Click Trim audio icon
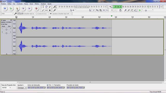Screen dimensions: 166x93 104,10
